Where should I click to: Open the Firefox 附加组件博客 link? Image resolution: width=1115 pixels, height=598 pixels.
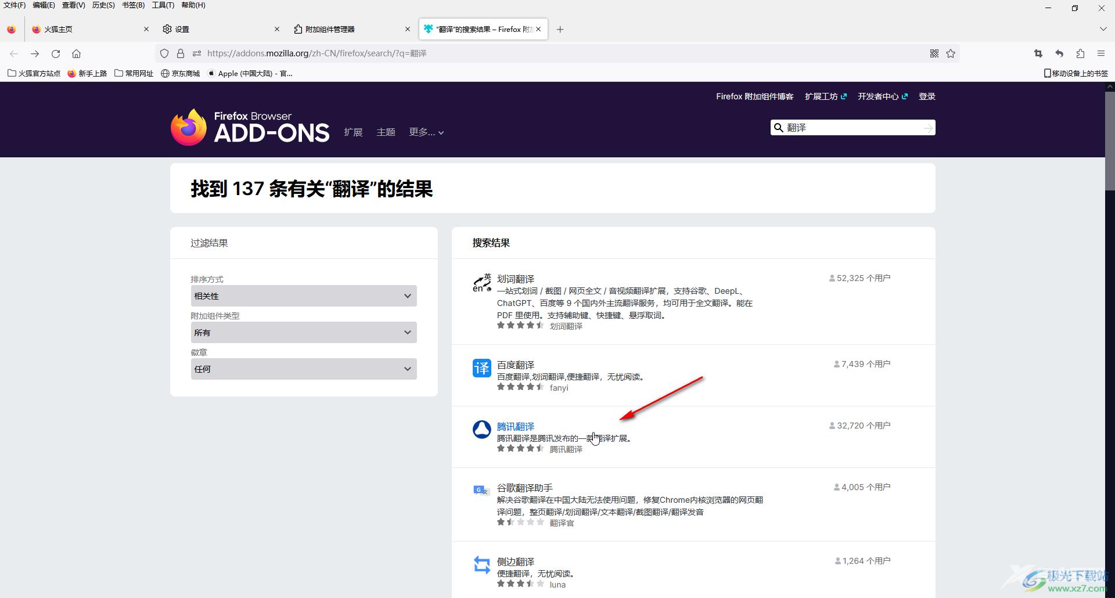pos(754,96)
